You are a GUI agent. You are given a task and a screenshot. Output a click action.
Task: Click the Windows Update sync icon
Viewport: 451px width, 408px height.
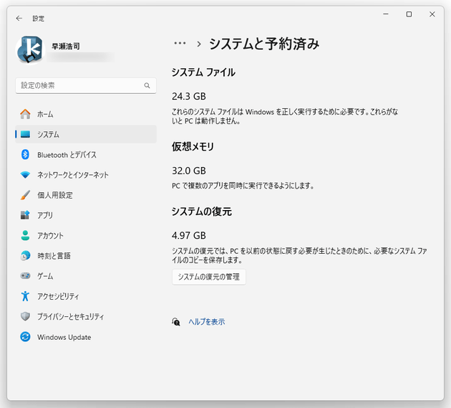tap(25, 337)
